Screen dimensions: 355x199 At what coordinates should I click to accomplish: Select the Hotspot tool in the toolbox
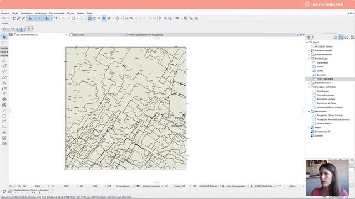pos(4,133)
